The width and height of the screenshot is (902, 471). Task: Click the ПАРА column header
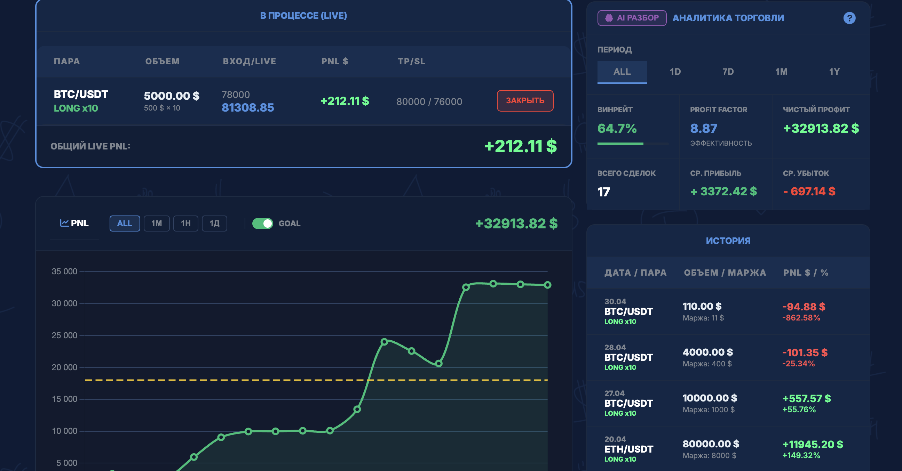pos(67,61)
